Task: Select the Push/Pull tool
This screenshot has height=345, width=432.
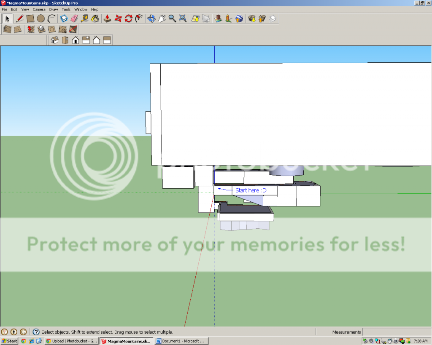Action: click(108, 19)
